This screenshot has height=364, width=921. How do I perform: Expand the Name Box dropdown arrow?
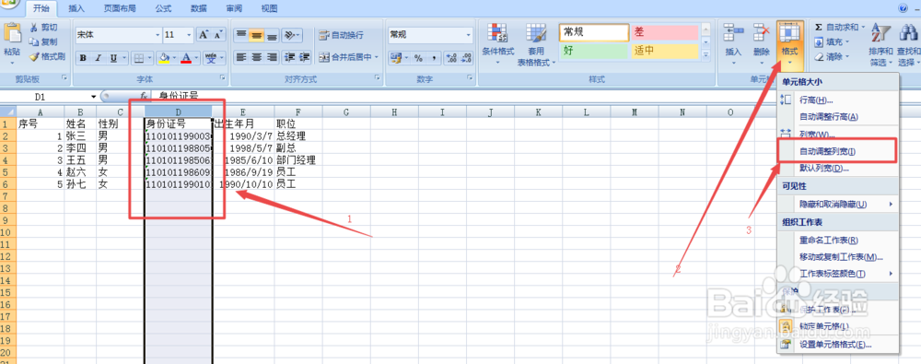[x=93, y=97]
